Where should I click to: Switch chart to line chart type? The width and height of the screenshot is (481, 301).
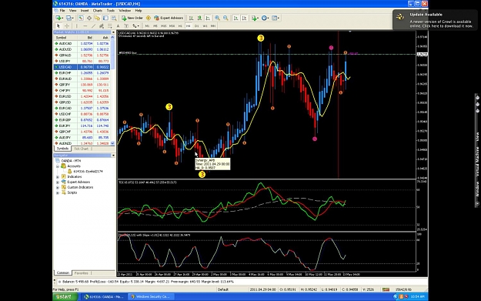pos(208,18)
